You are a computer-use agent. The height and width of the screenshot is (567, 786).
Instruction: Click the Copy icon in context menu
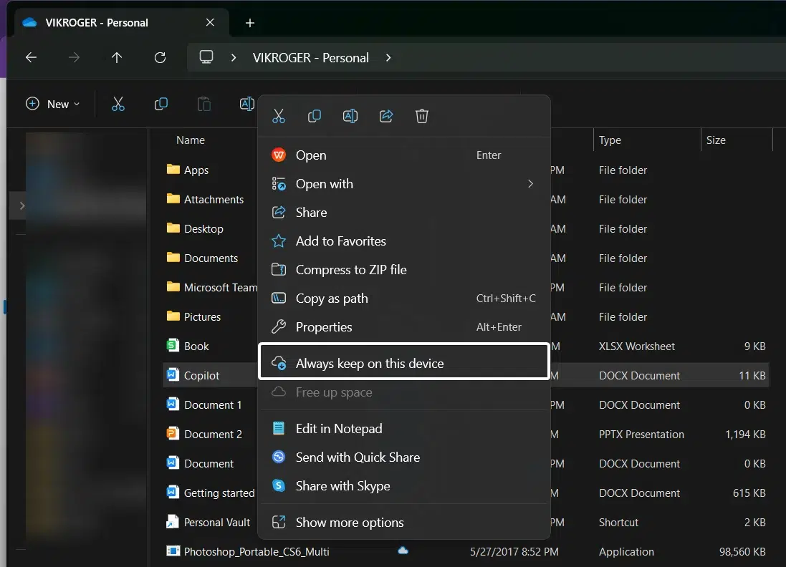pos(314,116)
